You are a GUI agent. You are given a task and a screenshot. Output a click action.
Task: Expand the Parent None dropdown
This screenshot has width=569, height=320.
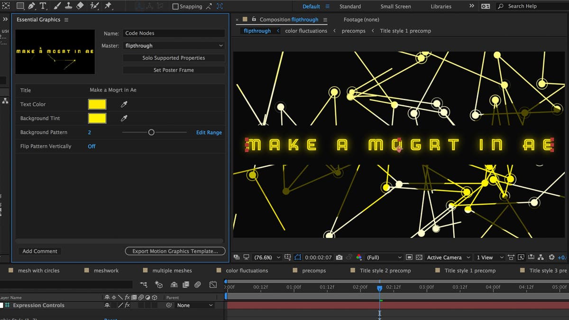(195, 305)
